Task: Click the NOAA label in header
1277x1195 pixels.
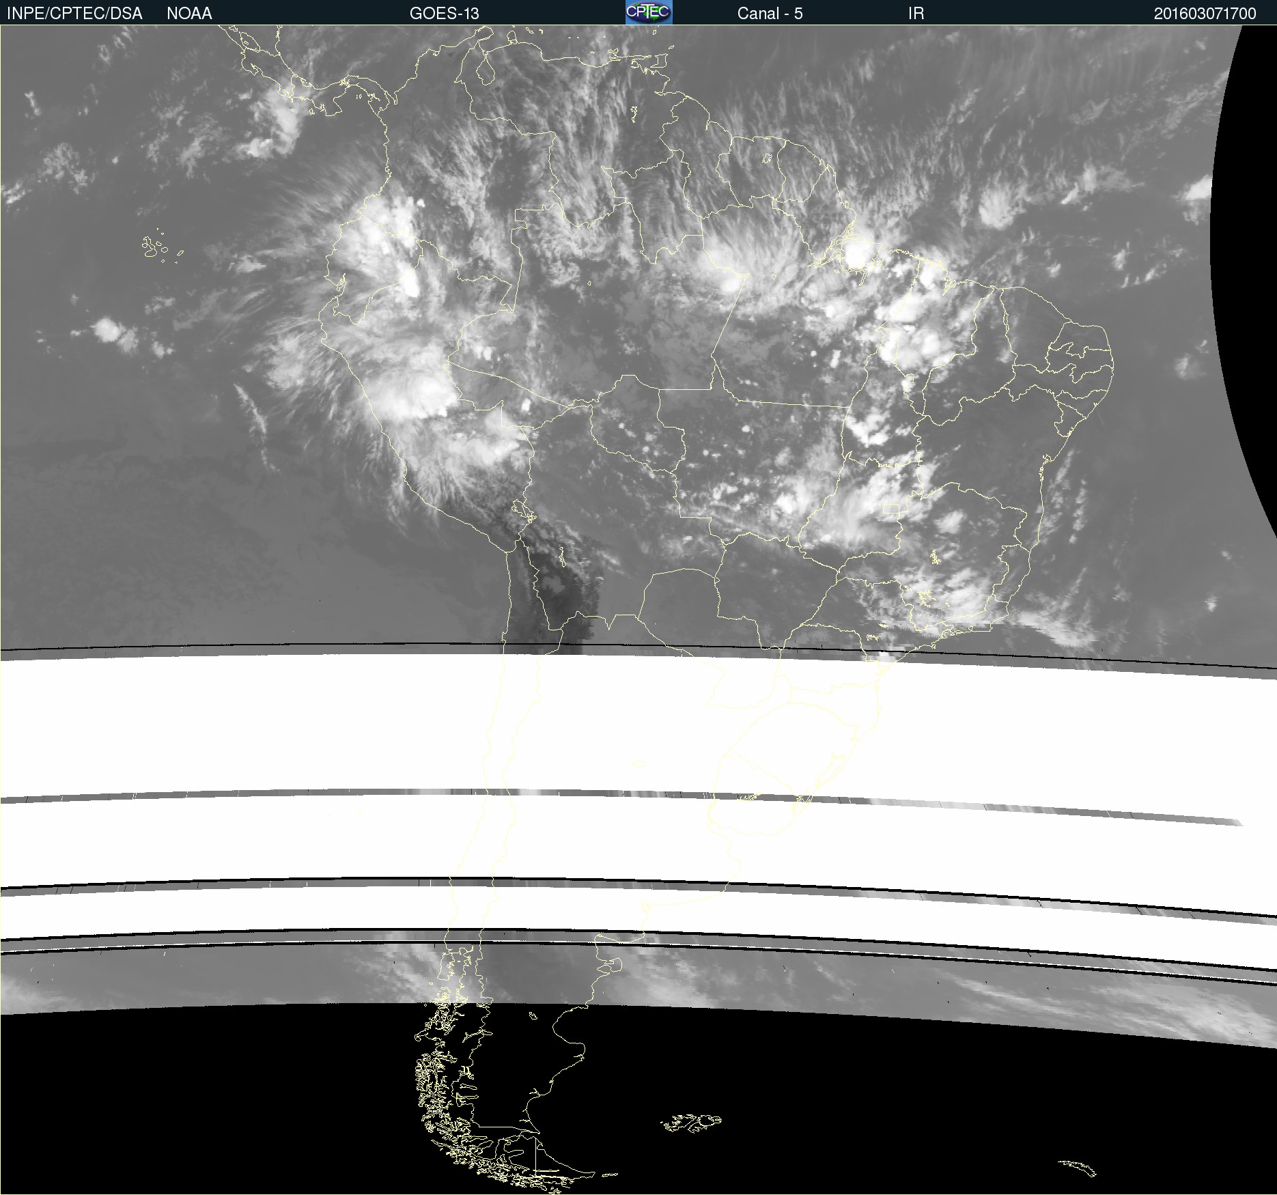Action: [189, 14]
